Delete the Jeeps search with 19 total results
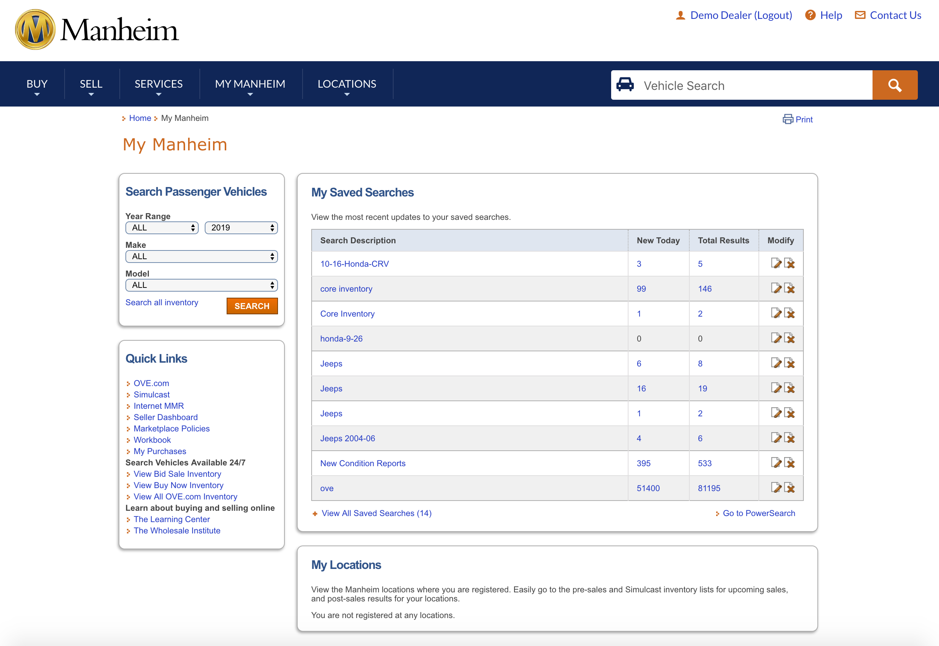Viewport: 939px width, 646px height. click(789, 388)
